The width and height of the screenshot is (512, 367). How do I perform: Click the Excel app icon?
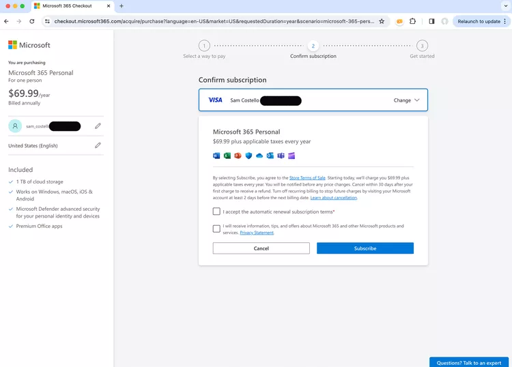(x=227, y=156)
